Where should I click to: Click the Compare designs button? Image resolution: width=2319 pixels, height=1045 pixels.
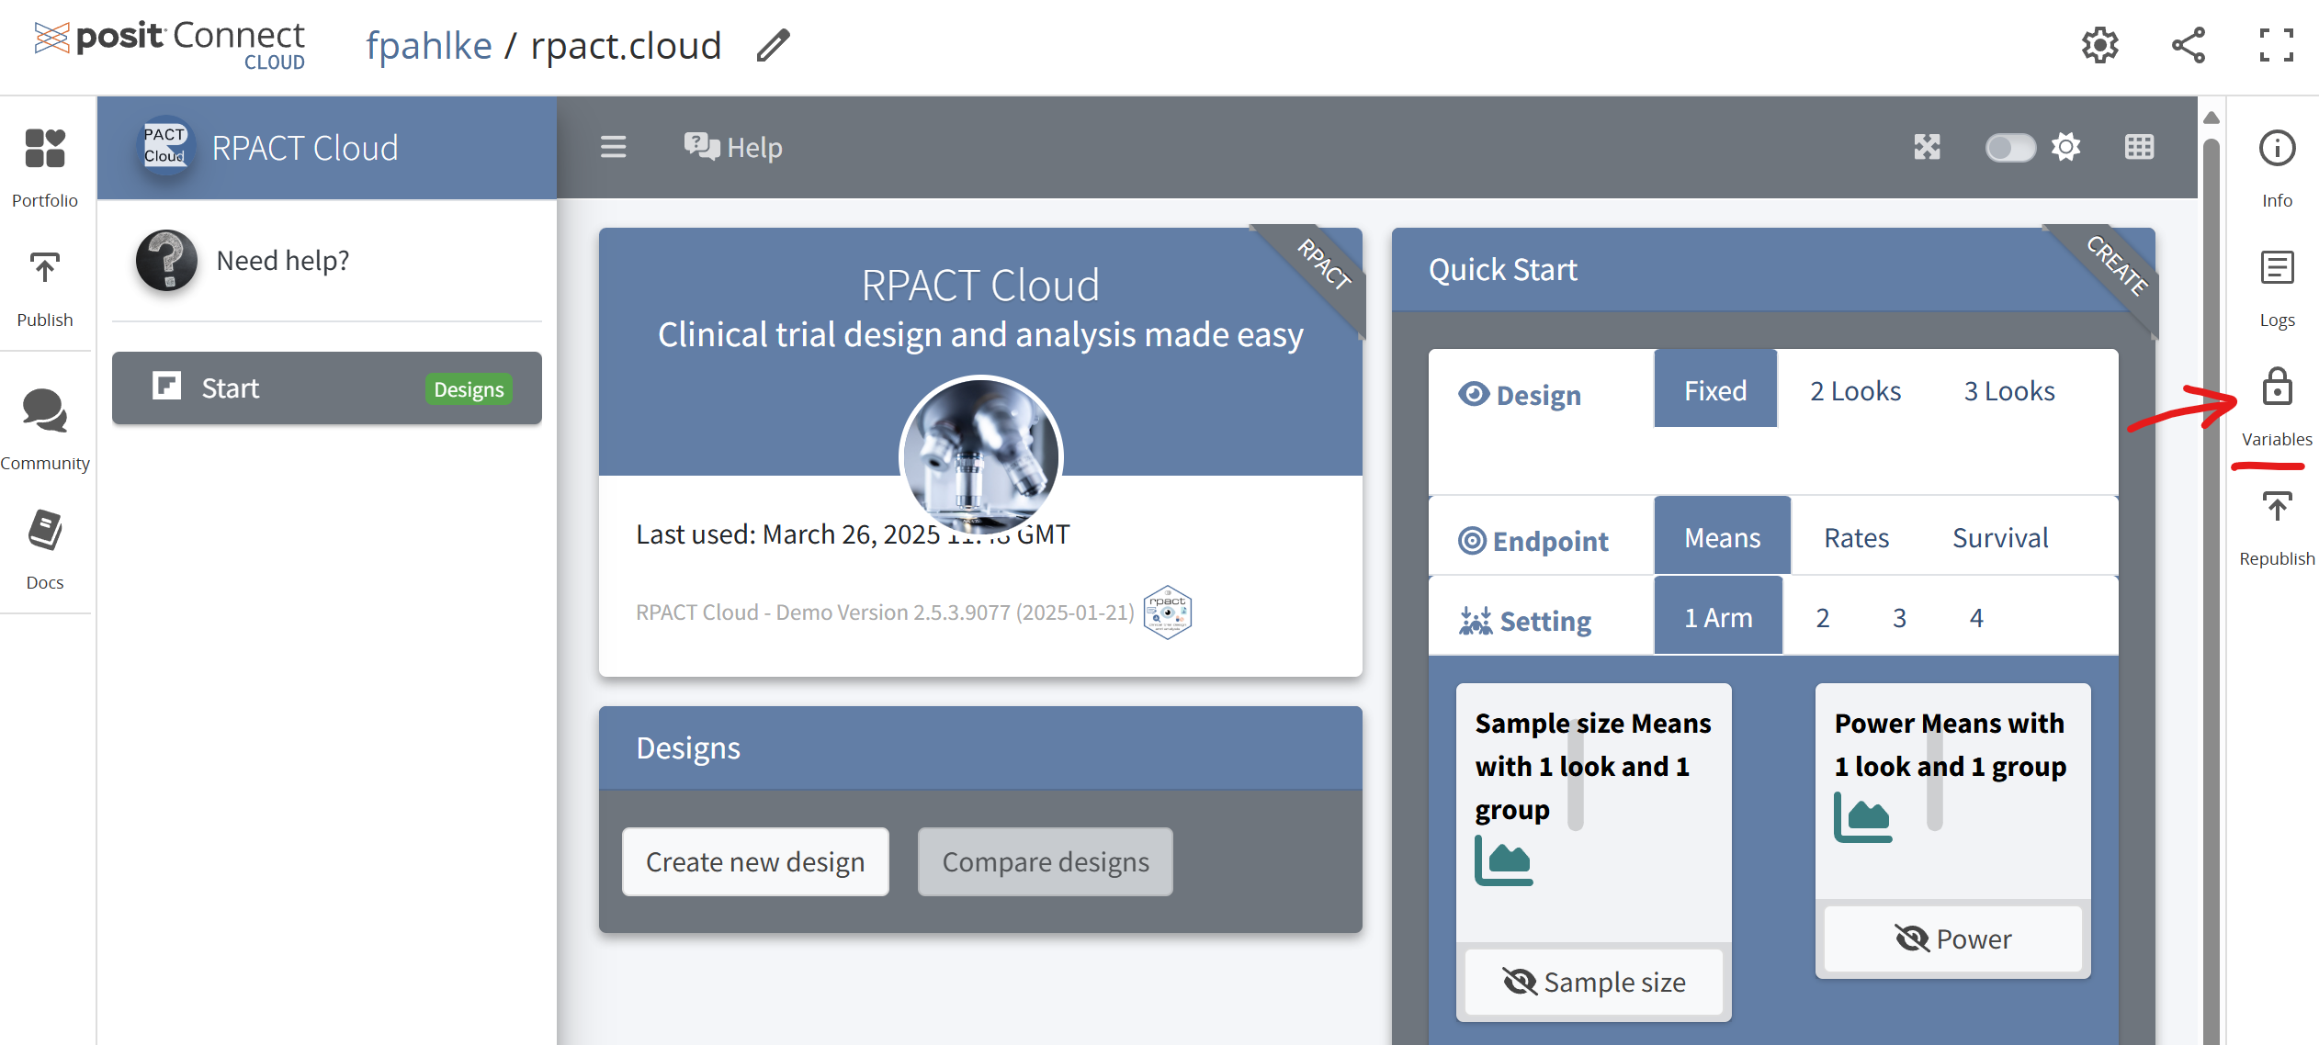(x=1045, y=861)
